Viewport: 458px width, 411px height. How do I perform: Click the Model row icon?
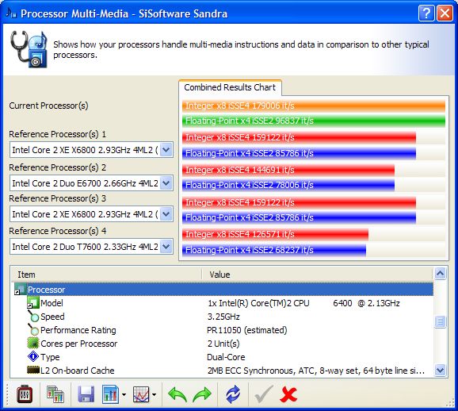point(32,303)
